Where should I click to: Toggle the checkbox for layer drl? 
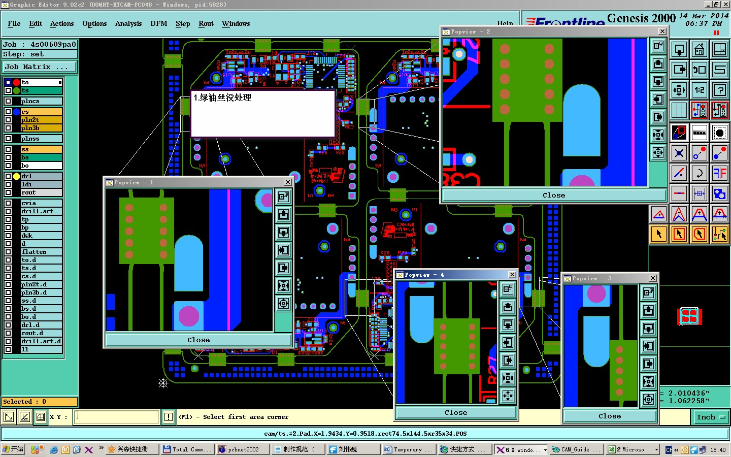[8, 176]
